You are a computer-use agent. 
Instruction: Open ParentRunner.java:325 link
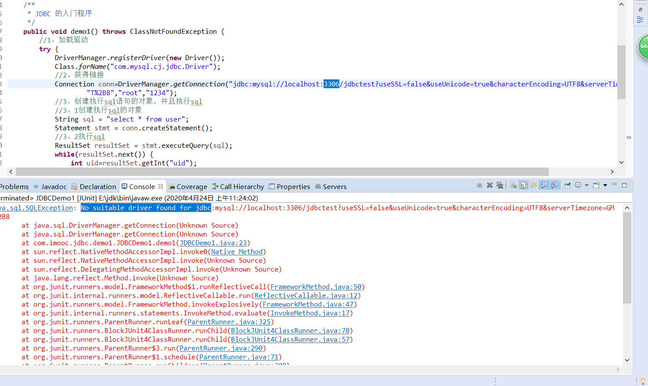coord(229,322)
